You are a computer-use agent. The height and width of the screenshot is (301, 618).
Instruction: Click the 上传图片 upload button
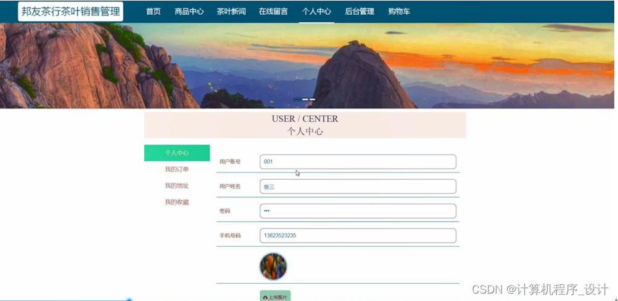click(275, 296)
